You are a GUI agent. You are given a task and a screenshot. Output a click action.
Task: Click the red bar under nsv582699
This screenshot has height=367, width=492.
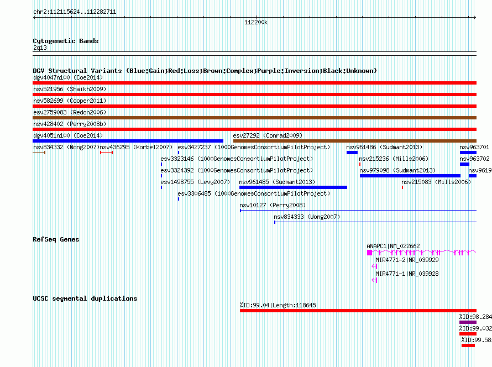(254, 106)
